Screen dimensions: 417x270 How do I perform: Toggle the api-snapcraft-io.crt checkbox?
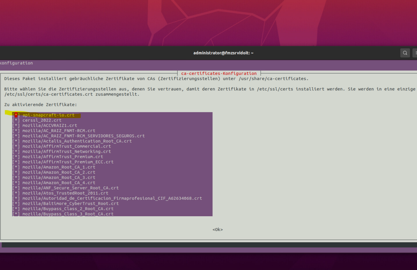click(16, 115)
